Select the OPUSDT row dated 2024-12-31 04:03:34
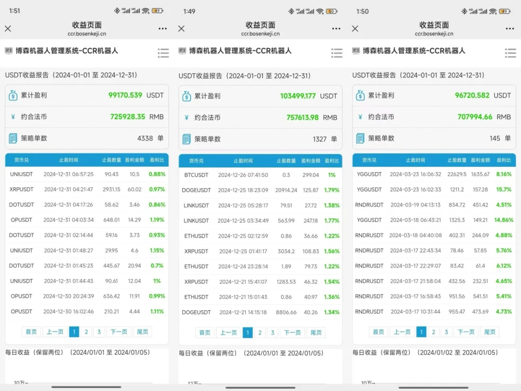 (x=87, y=220)
